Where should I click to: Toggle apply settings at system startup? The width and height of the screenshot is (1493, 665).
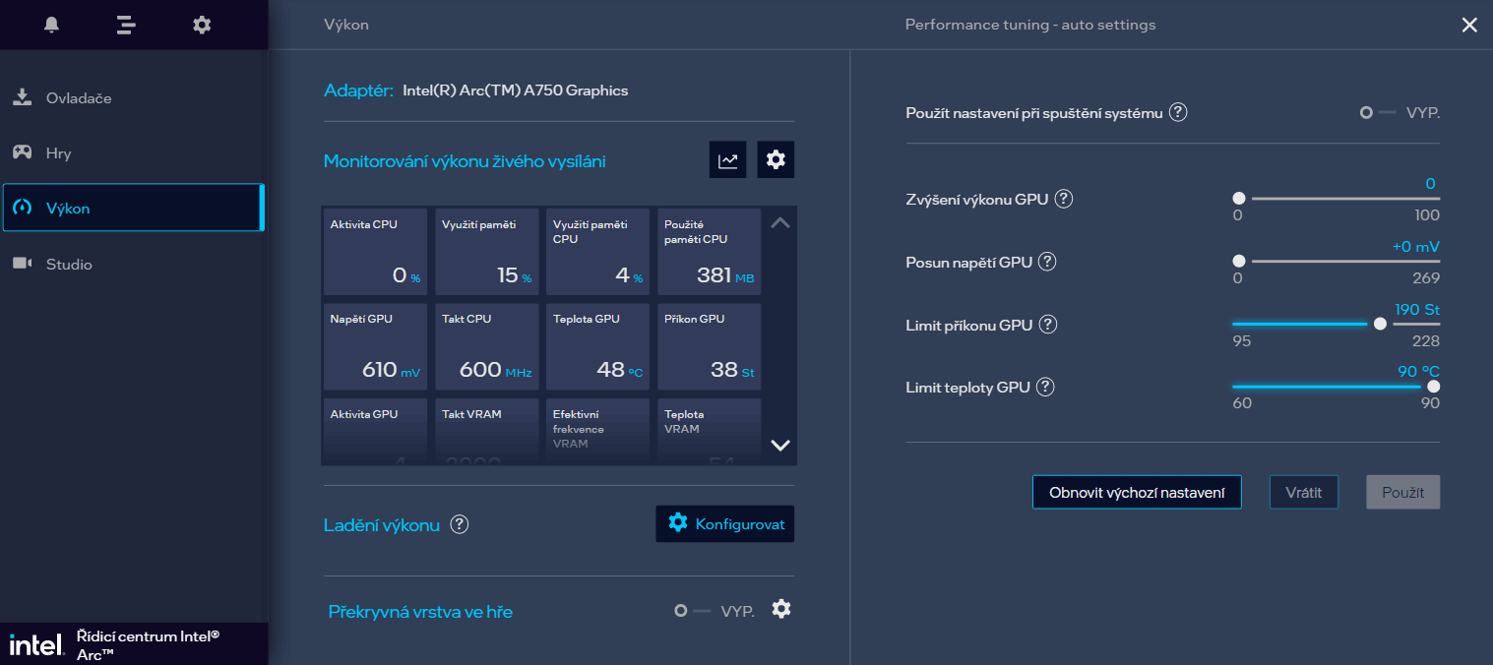1378,112
